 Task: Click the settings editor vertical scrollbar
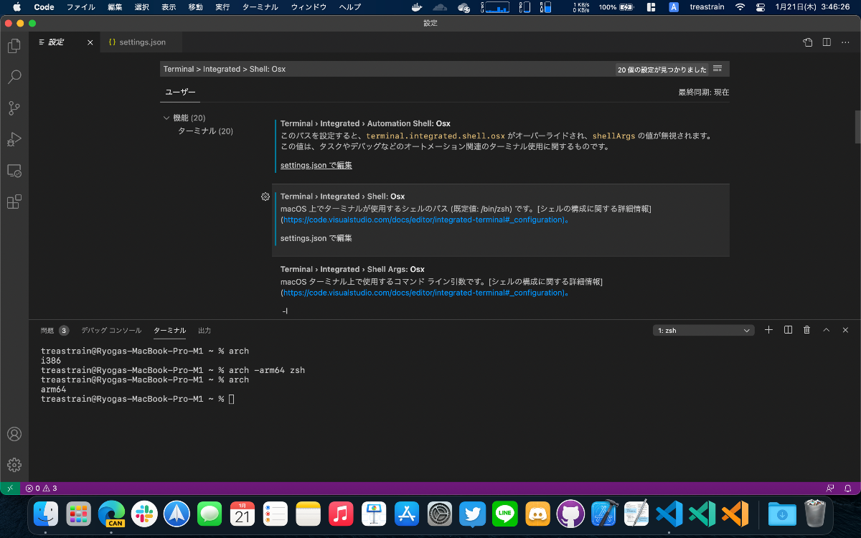(857, 127)
